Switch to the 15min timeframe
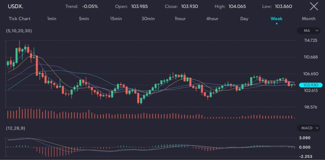 (116, 19)
